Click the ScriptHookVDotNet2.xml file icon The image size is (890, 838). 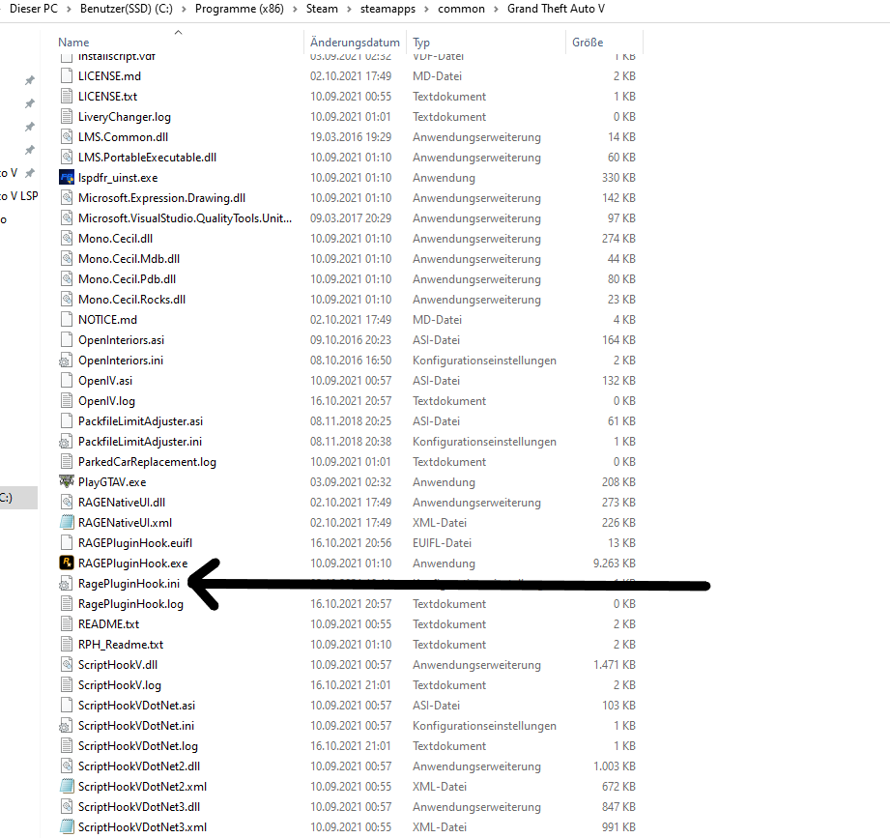(x=67, y=787)
